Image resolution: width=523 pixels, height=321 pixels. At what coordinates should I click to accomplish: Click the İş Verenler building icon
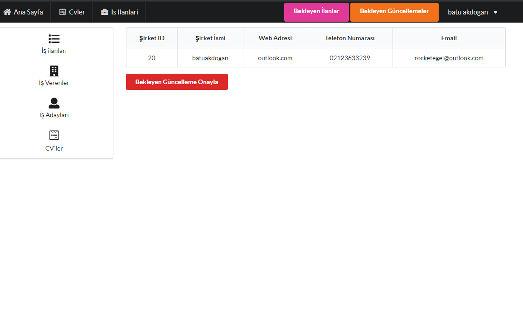coord(54,71)
